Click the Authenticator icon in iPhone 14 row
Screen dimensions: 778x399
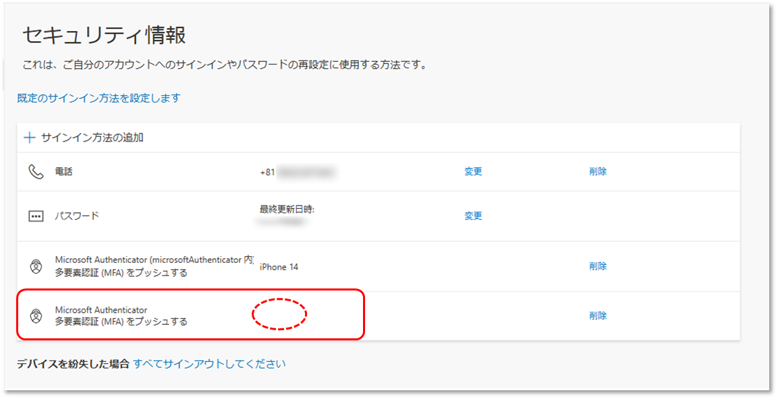click(x=36, y=267)
